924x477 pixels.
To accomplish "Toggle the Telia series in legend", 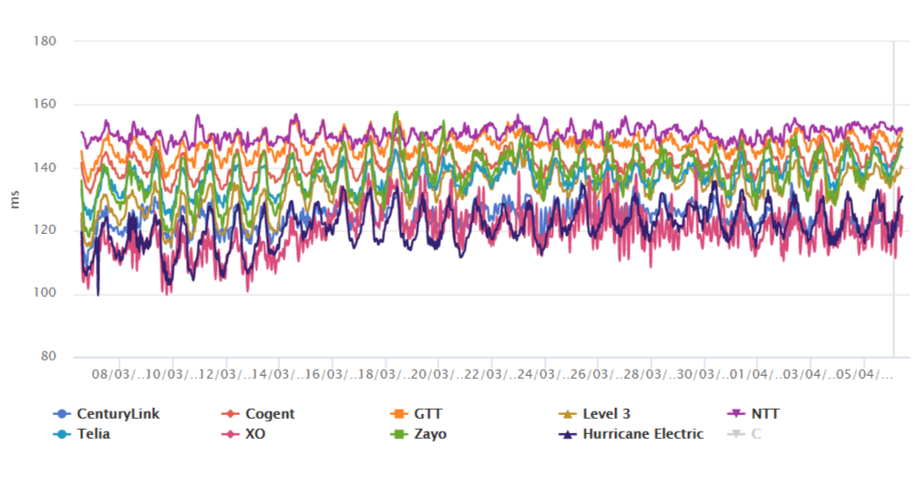I will [x=81, y=434].
